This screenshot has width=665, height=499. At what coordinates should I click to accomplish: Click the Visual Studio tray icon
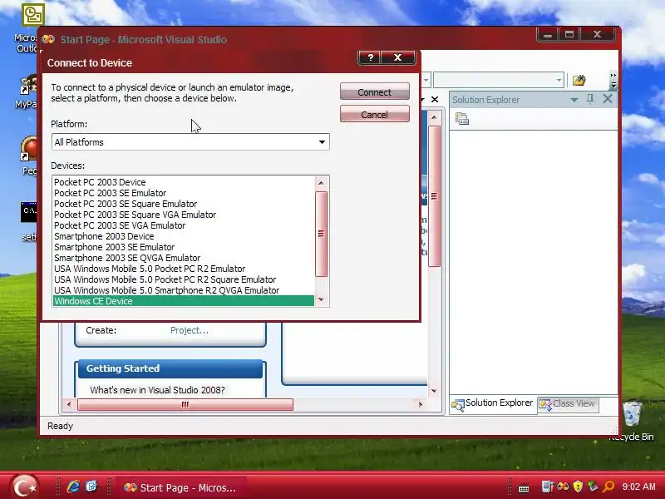564,487
